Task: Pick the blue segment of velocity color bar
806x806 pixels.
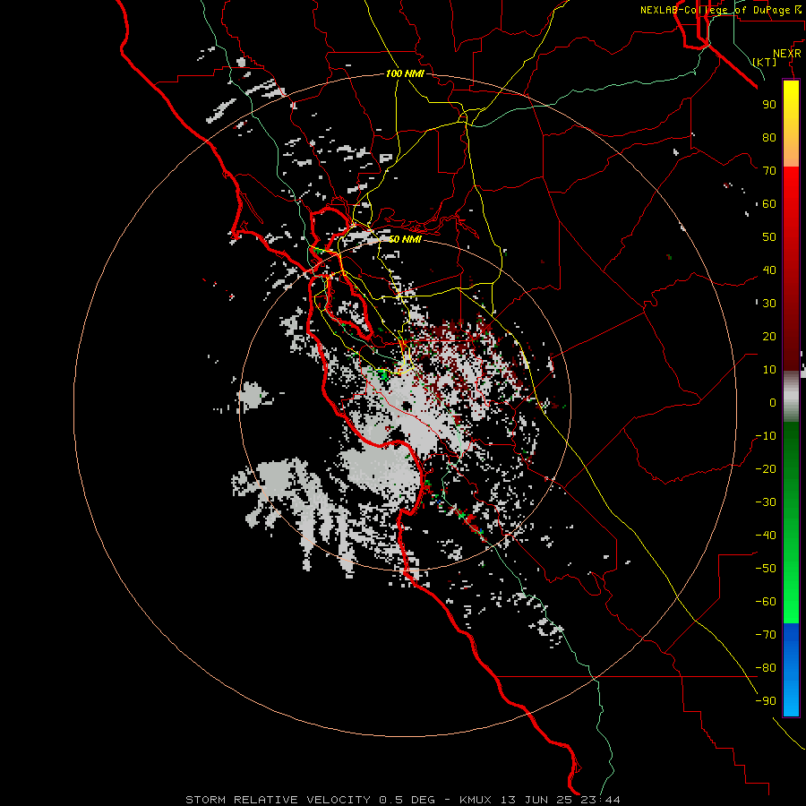Action: (x=791, y=669)
